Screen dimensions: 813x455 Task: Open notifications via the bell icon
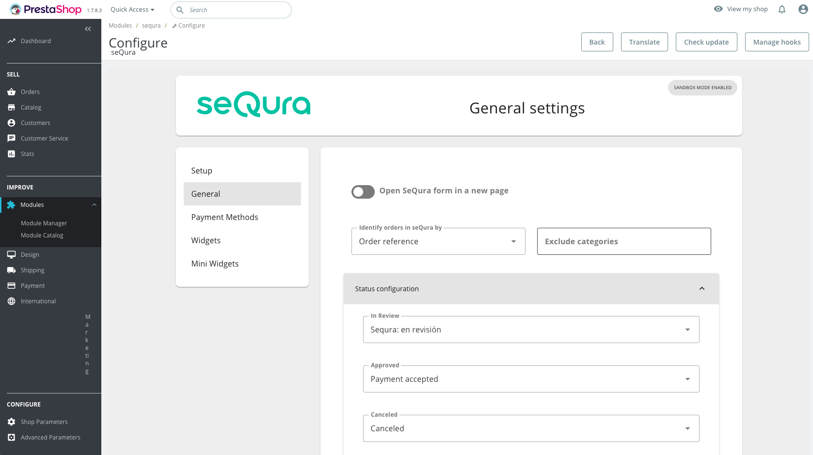(x=782, y=9)
